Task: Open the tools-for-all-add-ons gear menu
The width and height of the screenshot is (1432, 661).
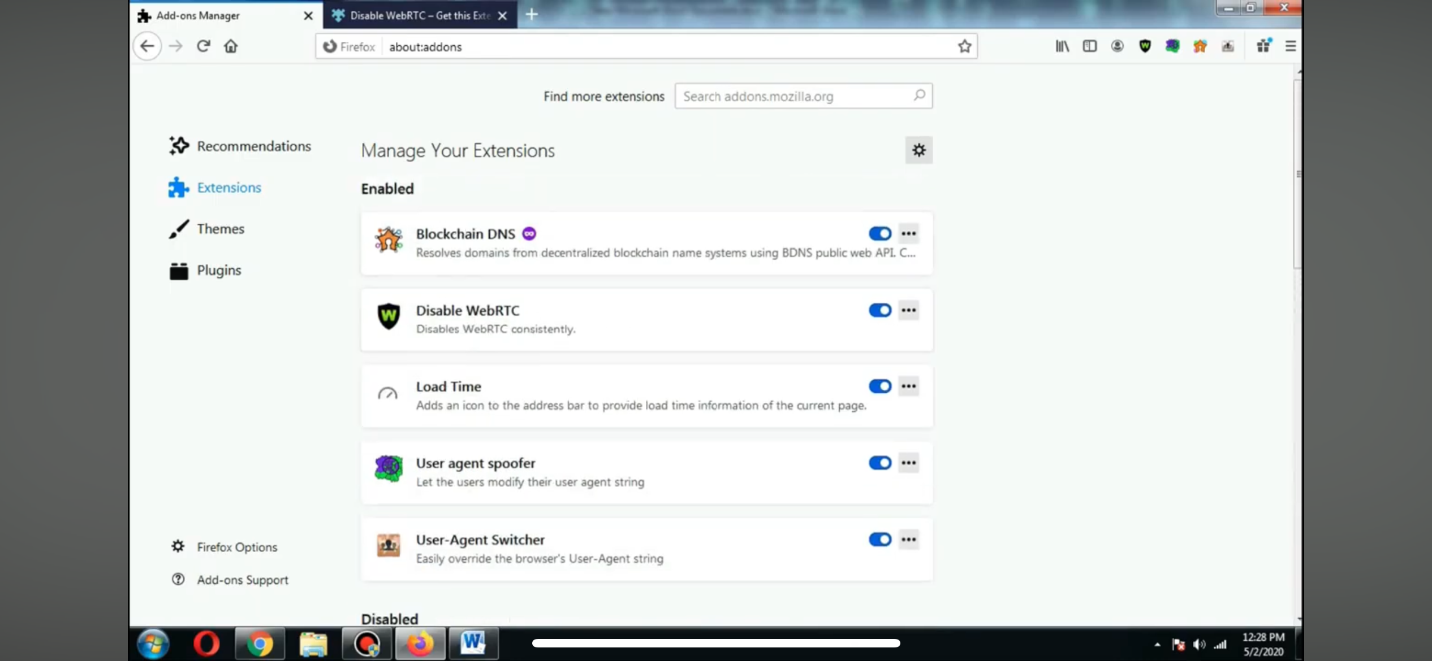Action: point(918,150)
